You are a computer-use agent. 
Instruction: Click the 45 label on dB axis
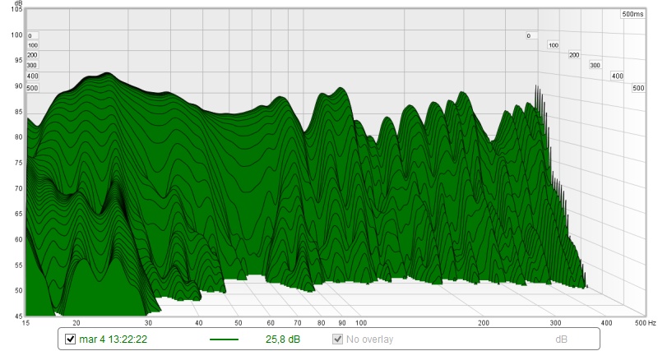point(18,316)
